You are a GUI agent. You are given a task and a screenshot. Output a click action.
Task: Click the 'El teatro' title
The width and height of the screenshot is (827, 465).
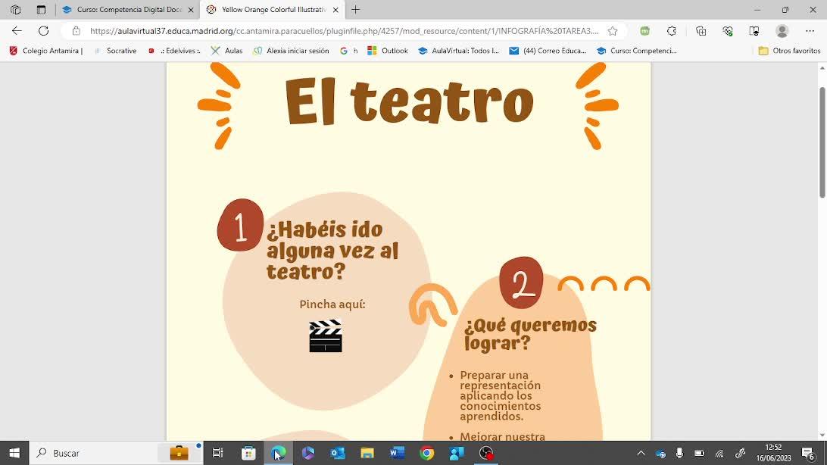coord(409,103)
